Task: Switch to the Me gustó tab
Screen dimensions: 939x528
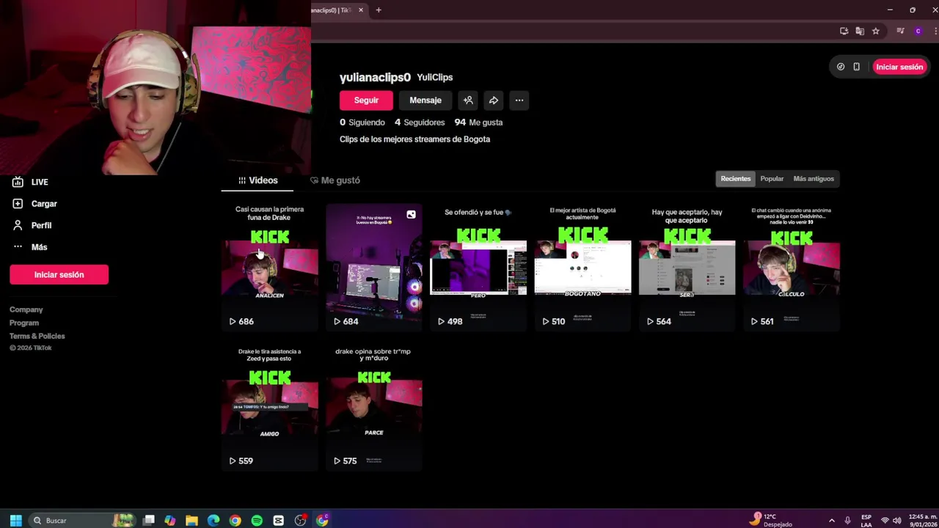Action: [335, 180]
